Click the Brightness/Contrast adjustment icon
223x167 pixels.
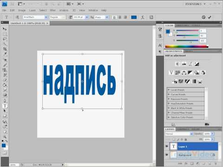pos(177,64)
